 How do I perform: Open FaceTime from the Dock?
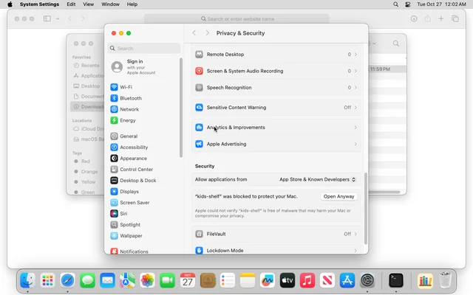tap(167, 280)
